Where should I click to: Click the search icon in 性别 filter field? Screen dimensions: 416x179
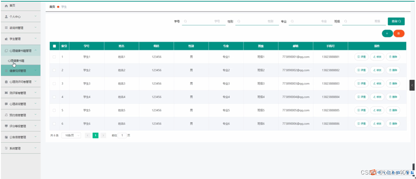pyautogui.click(x=239, y=21)
